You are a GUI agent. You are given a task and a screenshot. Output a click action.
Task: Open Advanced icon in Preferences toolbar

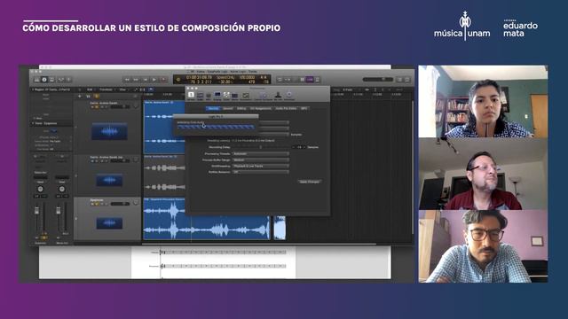point(289,96)
